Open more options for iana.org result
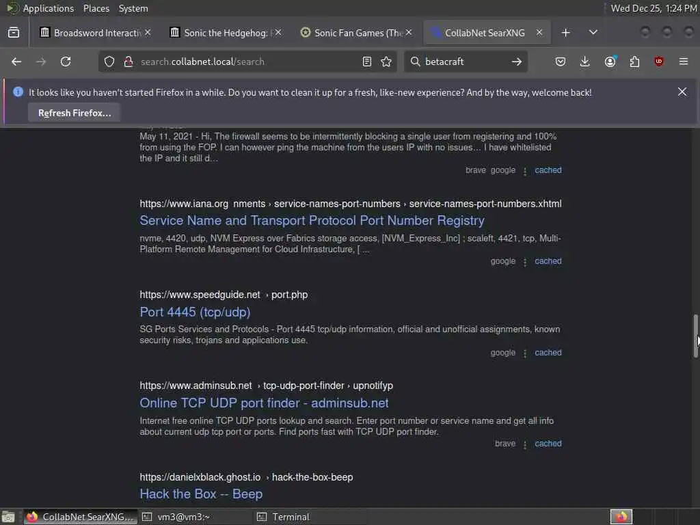 [525, 262]
